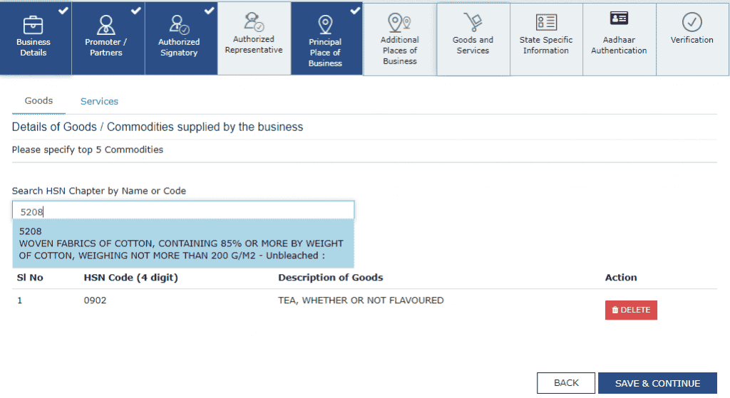
Task: Switch to the Services tab
Action: 99,102
